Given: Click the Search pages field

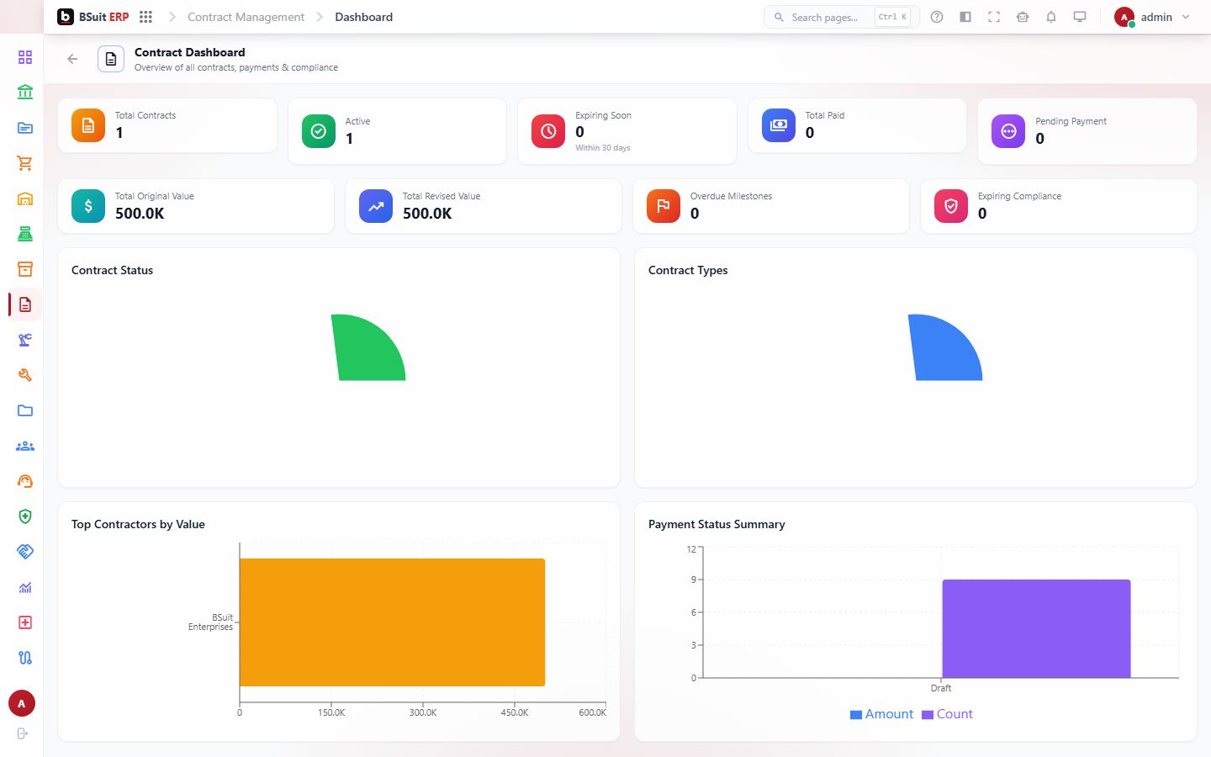Looking at the screenshot, I should (x=841, y=17).
